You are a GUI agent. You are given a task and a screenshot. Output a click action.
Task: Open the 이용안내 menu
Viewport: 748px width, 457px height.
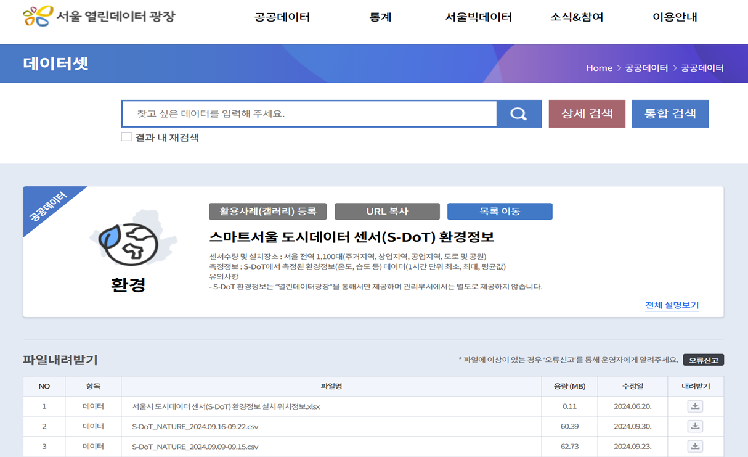point(675,17)
